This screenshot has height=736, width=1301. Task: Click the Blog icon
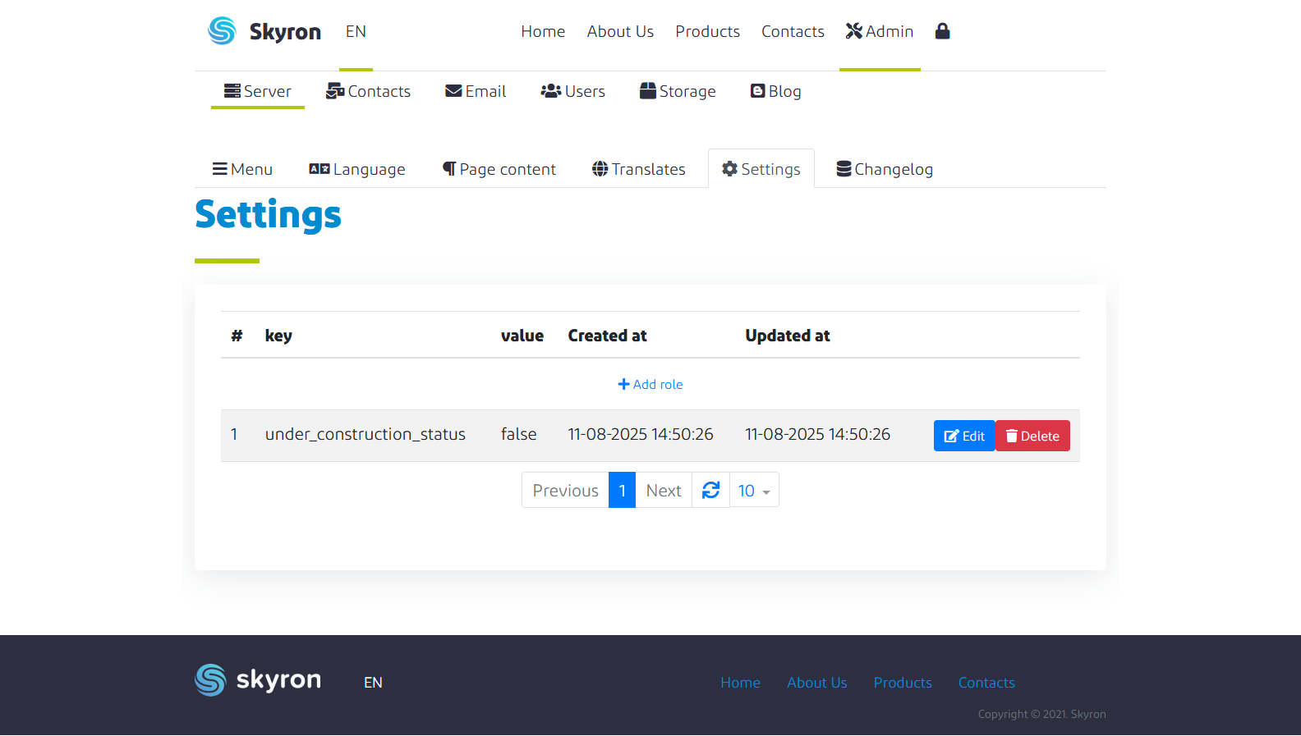coord(758,91)
